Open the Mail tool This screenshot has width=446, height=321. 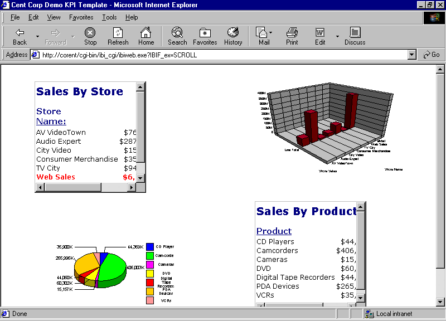(x=262, y=35)
